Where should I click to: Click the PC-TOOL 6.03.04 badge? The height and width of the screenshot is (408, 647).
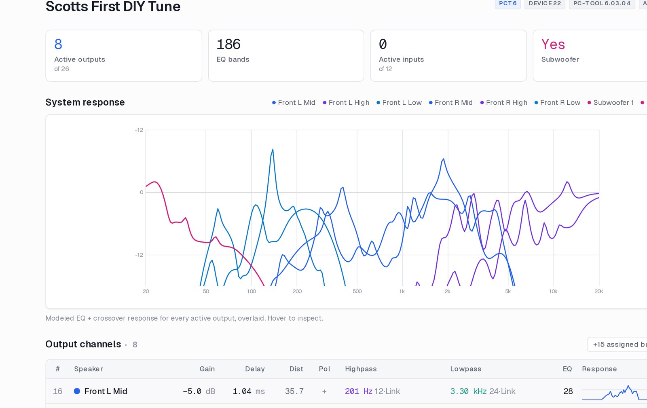click(x=602, y=4)
